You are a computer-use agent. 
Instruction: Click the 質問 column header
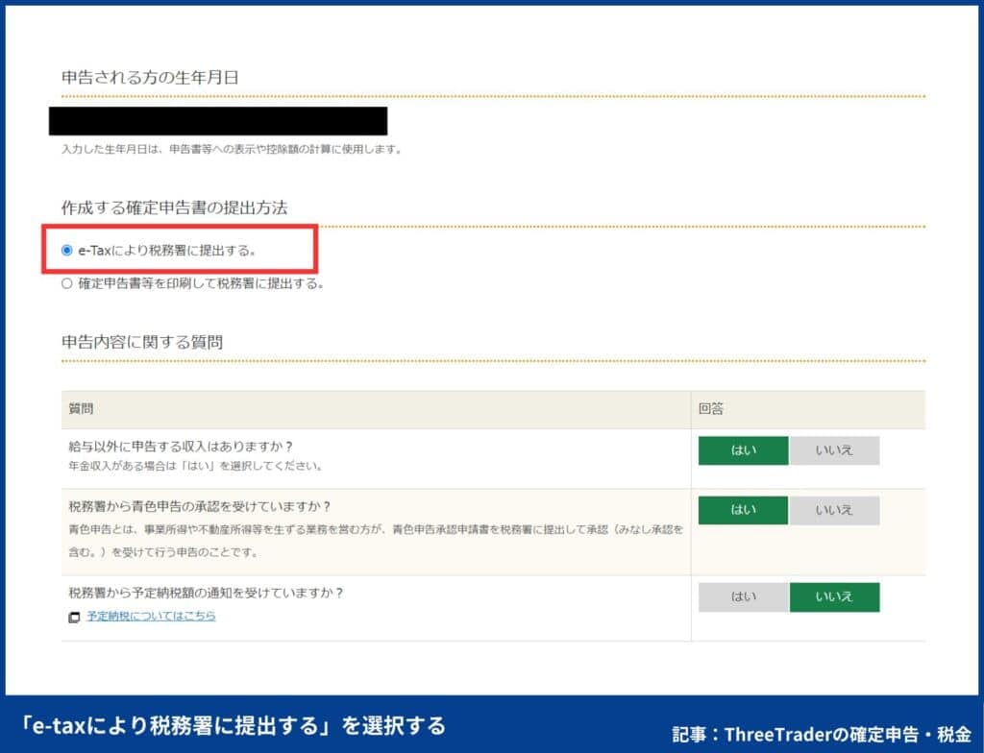pos(82,409)
